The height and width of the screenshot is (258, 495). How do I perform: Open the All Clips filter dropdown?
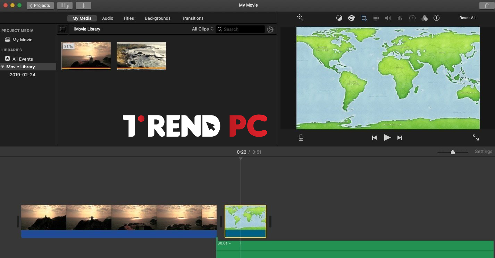[x=203, y=29]
